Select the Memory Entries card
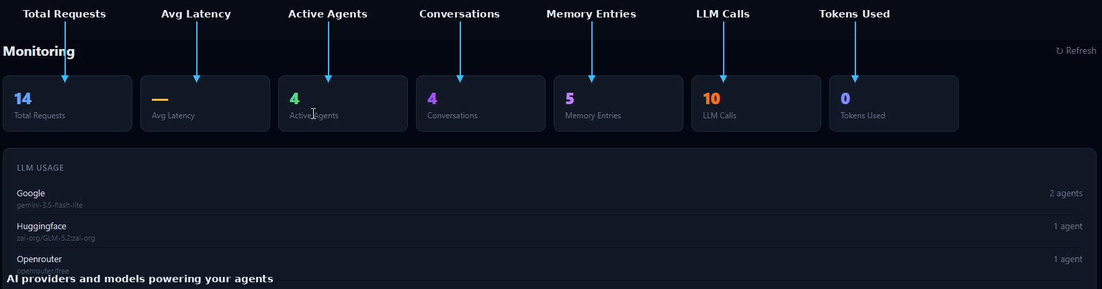Screen dimensions: 1102x289 point(618,104)
